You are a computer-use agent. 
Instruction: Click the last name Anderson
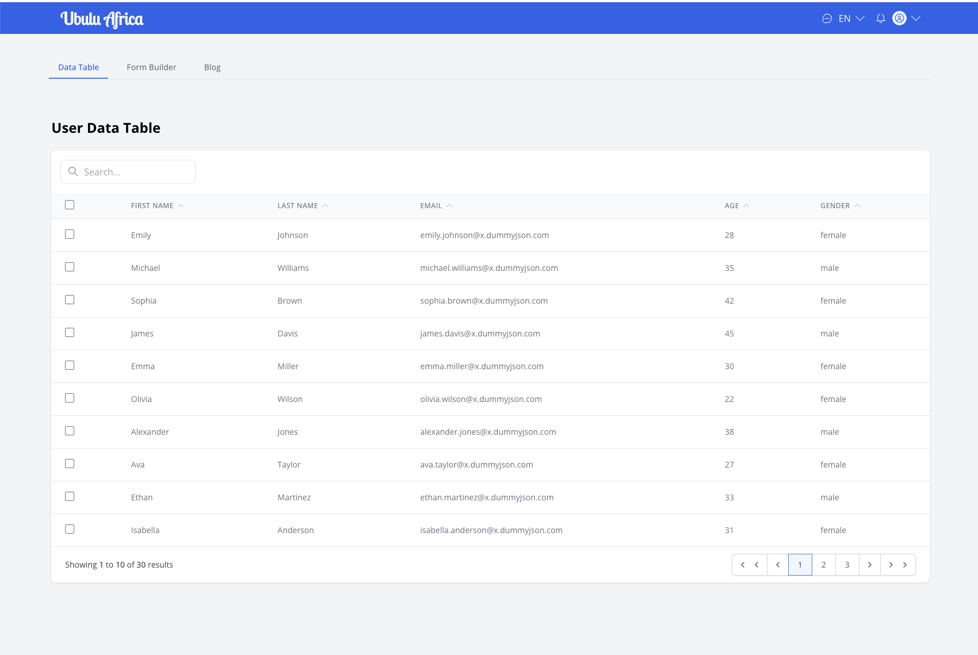click(x=296, y=530)
